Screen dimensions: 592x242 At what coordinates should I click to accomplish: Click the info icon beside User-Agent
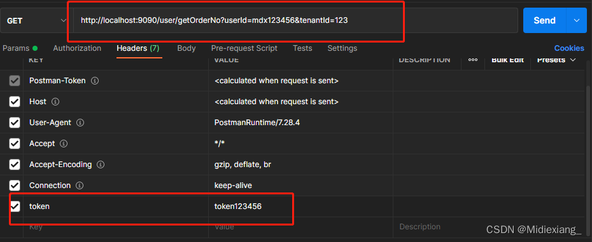[80, 123]
